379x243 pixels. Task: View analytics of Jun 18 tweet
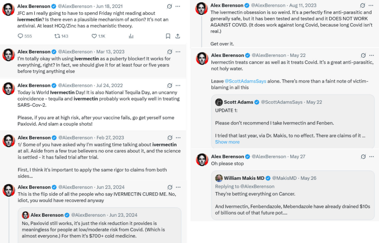[x=131, y=36]
